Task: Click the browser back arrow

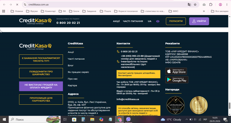Action: pos(4,5)
